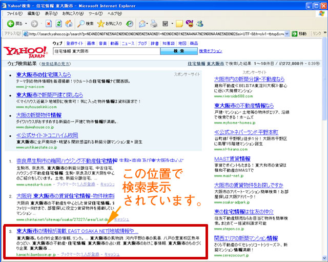
Task: Expand the Back button history dropdown arrow
Action: click(x=26, y=24)
